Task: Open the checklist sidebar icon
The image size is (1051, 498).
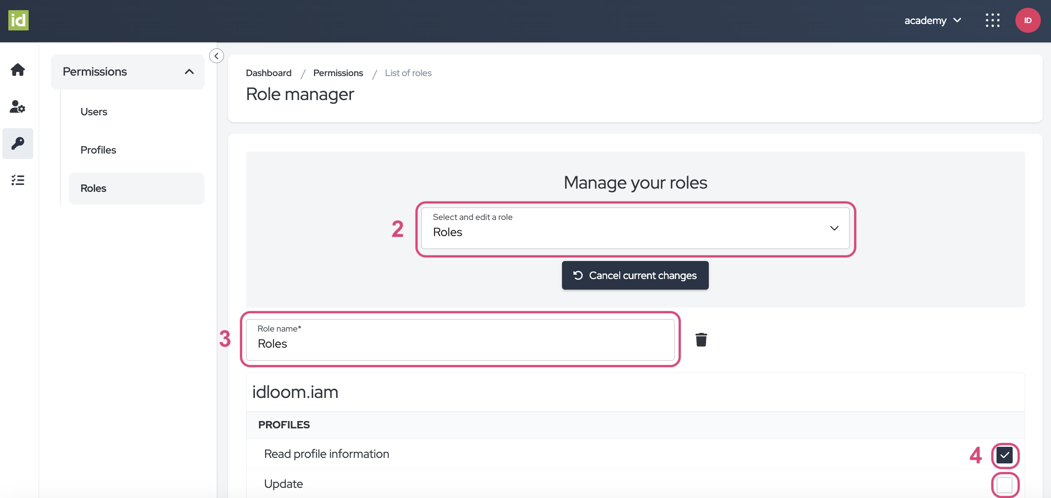Action: pyautogui.click(x=18, y=180)
